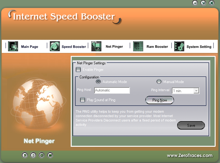220x163 pixels.
Task: Click the round W icon at bottom
Action: click(x=50, y=155)
